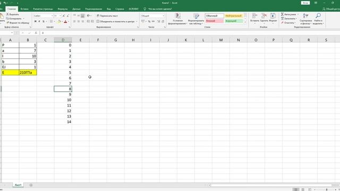Open Calibri font name dropdown

[52, 16]
